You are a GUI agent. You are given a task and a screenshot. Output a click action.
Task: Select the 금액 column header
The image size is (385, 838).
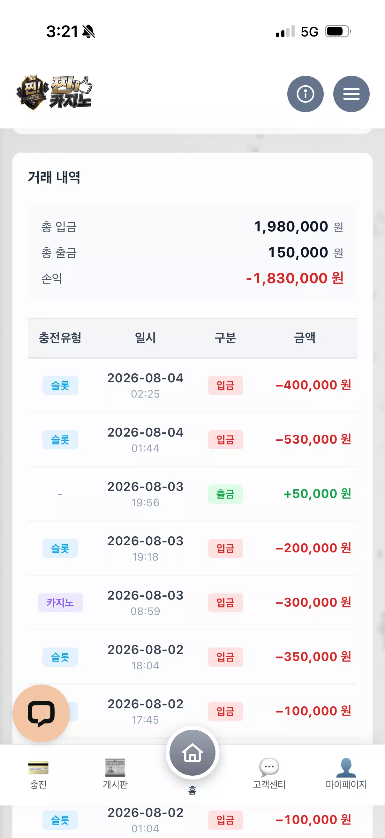[x=305, y=338]
